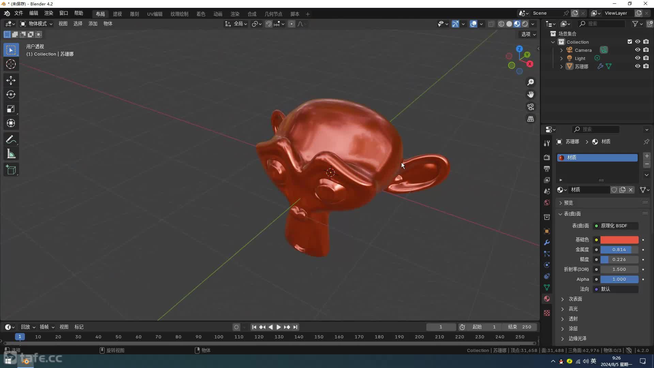Expand the 苏珊娜 item in outliner
The image size is (654, 368).
(561, 66)
